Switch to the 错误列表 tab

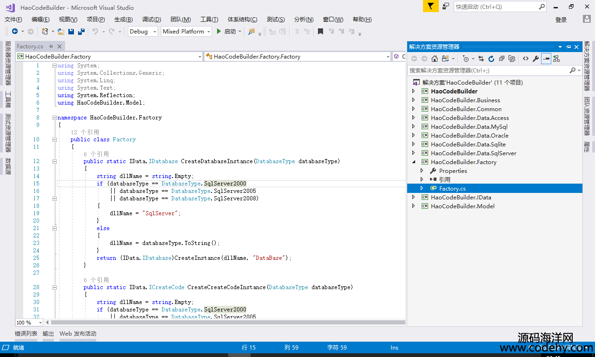pyautogui.click(x=26, y=334)
